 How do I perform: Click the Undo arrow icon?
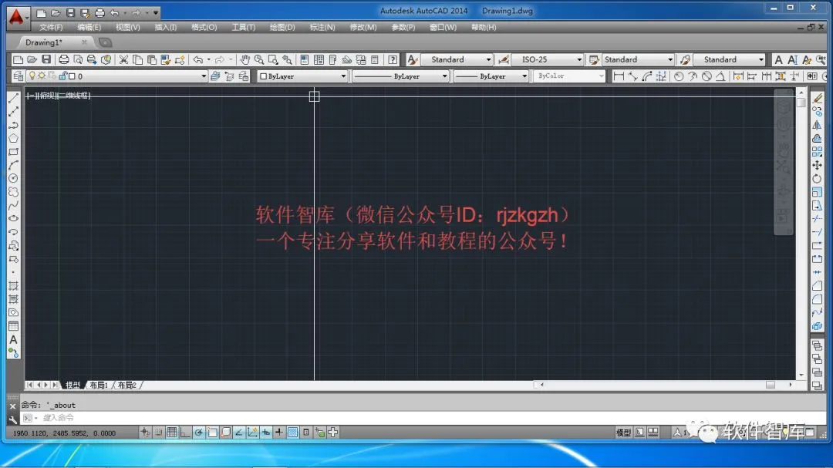(197, 59)
